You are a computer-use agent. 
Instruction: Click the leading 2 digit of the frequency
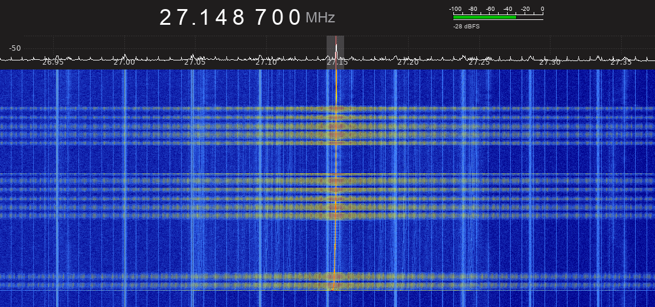[x=165, y=18]
